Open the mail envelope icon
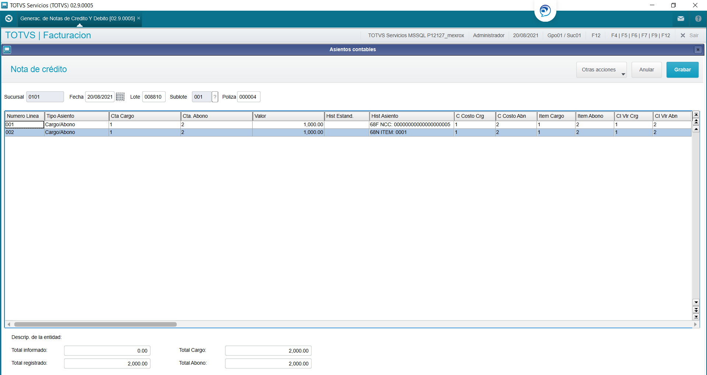 [680, 18]
